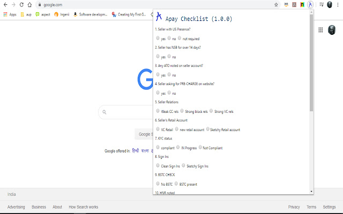Click the Apay Checklist logo in popup

159,17
